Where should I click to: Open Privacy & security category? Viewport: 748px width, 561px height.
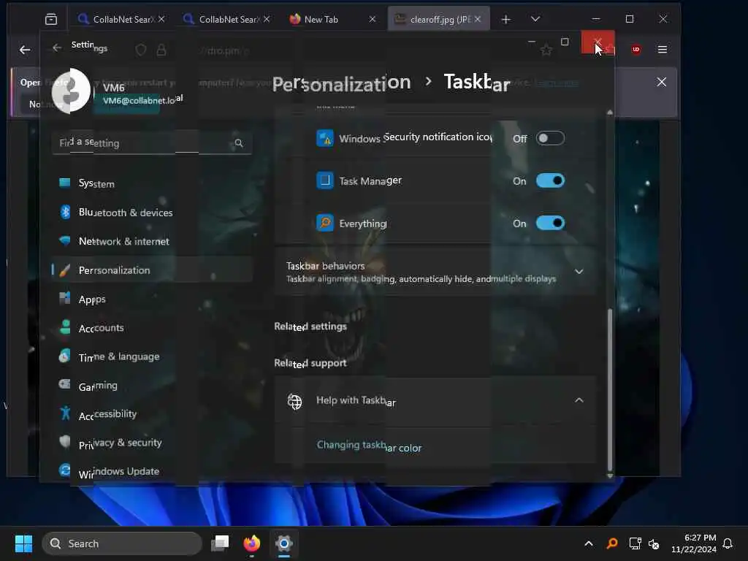pos(152,443)
